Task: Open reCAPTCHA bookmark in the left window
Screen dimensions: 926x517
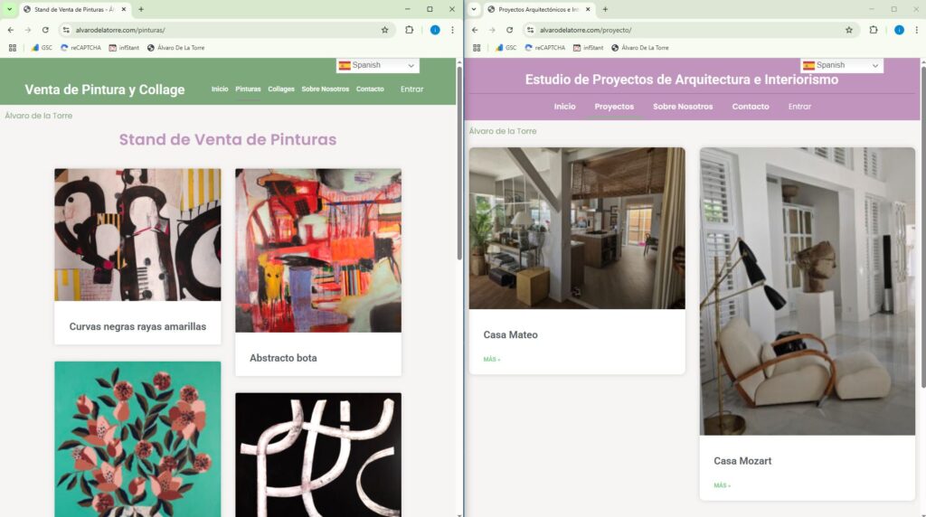Action: tap(80, 47)
